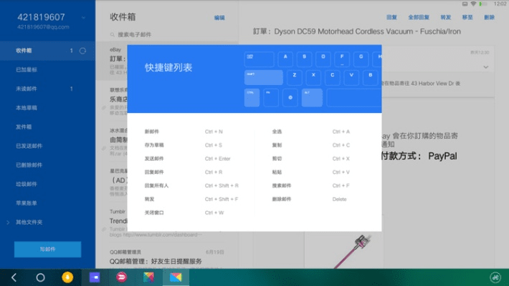Viewport: 509px width, 286px height.
Task: Click the highlighted Alt key in illustration
Action: pyautogui.click(x=312, y=97)
